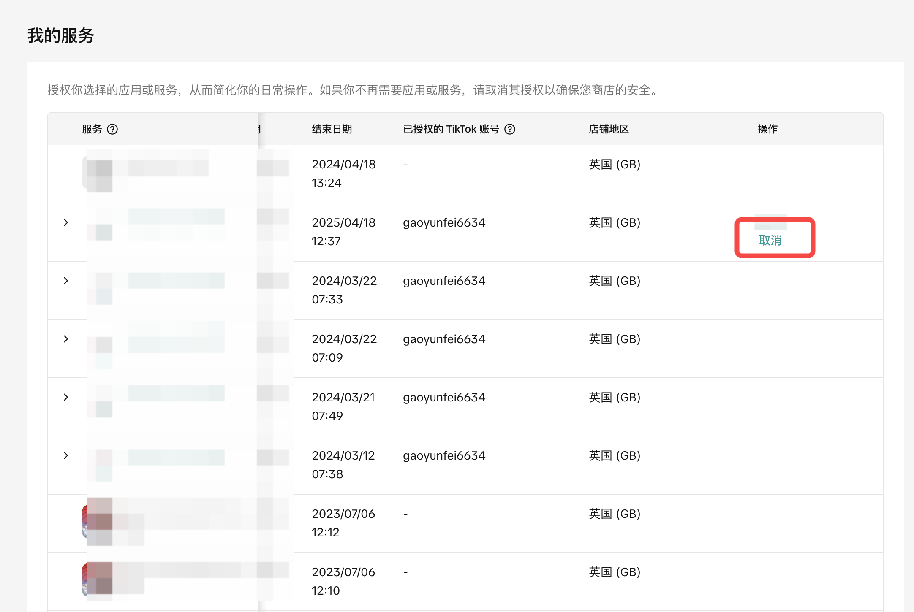This screenshot has height=612, width=914.
Task: Expand the row ending 2024/03/22 07:09
Action: click(x=66, y=339)
